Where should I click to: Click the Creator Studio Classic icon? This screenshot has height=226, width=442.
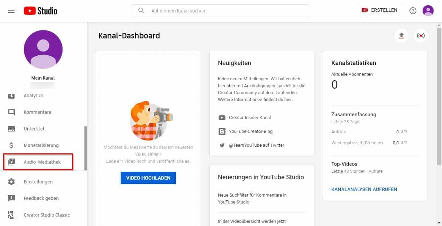(11, 215)
